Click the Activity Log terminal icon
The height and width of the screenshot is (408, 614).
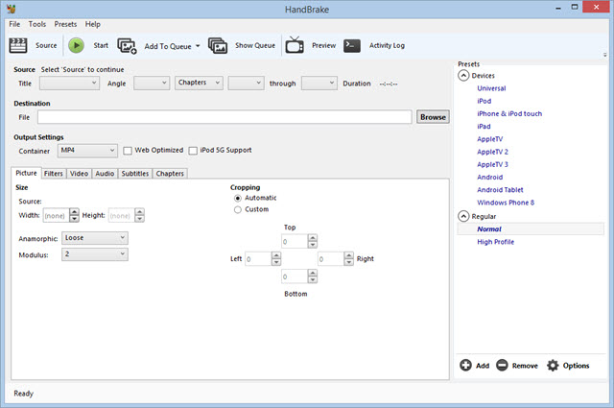[352, 45]
